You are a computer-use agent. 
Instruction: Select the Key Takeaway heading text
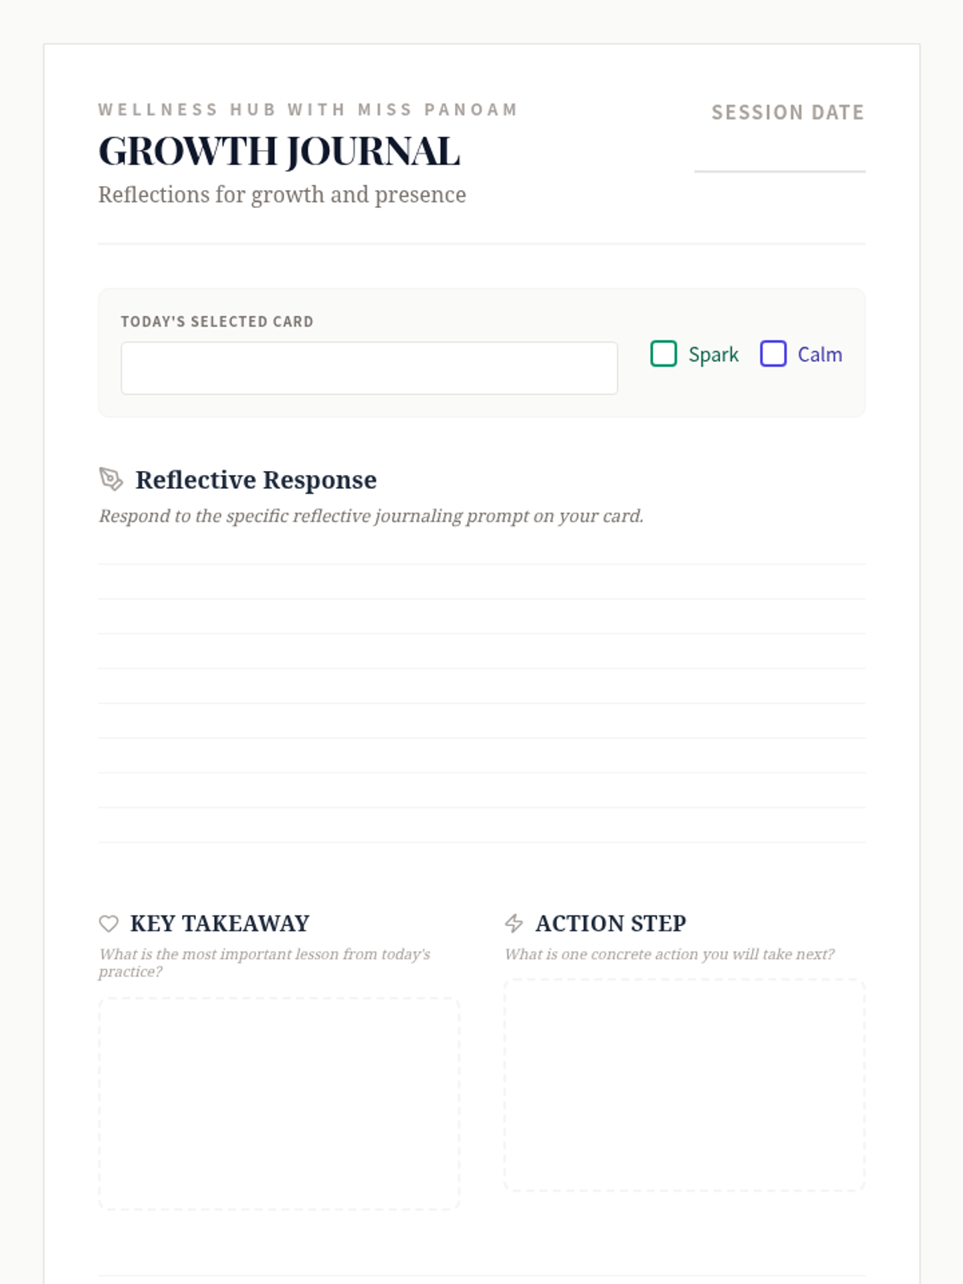point(219,924)
